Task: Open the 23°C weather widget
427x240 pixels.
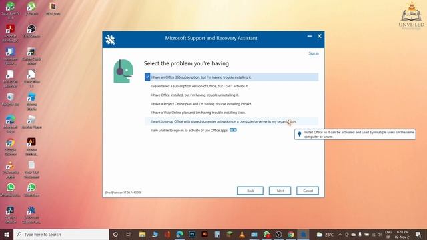Action: (325, 234)
